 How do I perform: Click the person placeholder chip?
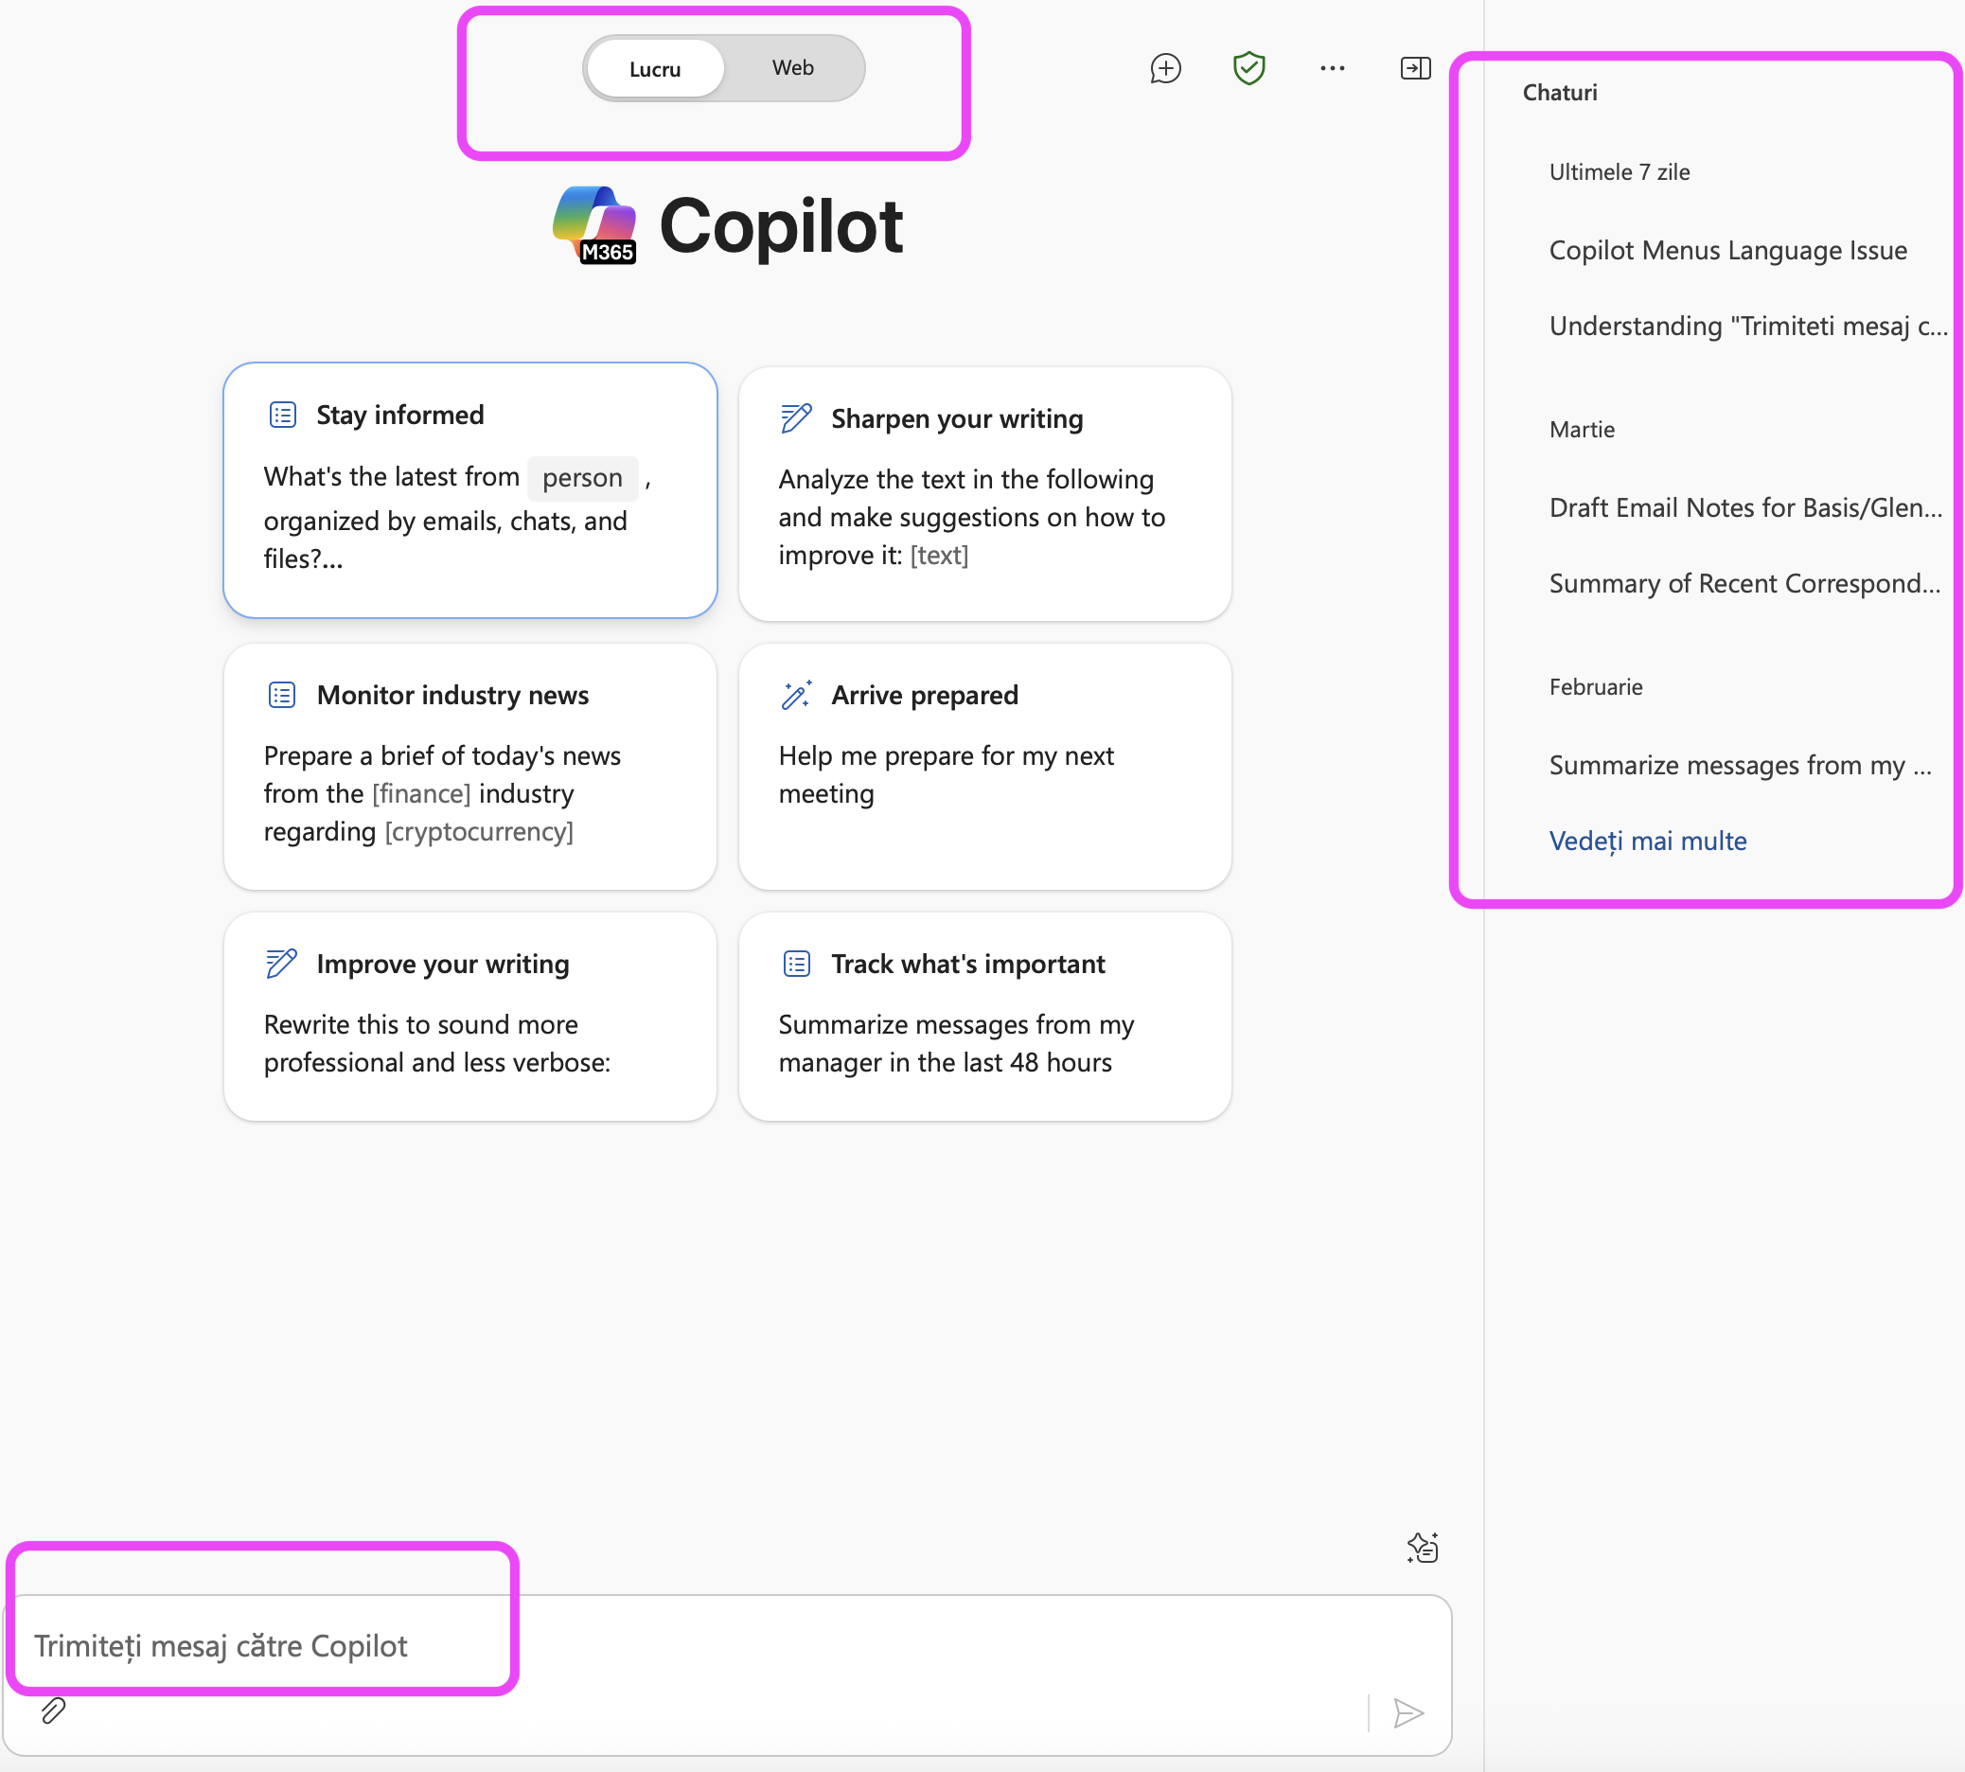(x=582, y=478)
